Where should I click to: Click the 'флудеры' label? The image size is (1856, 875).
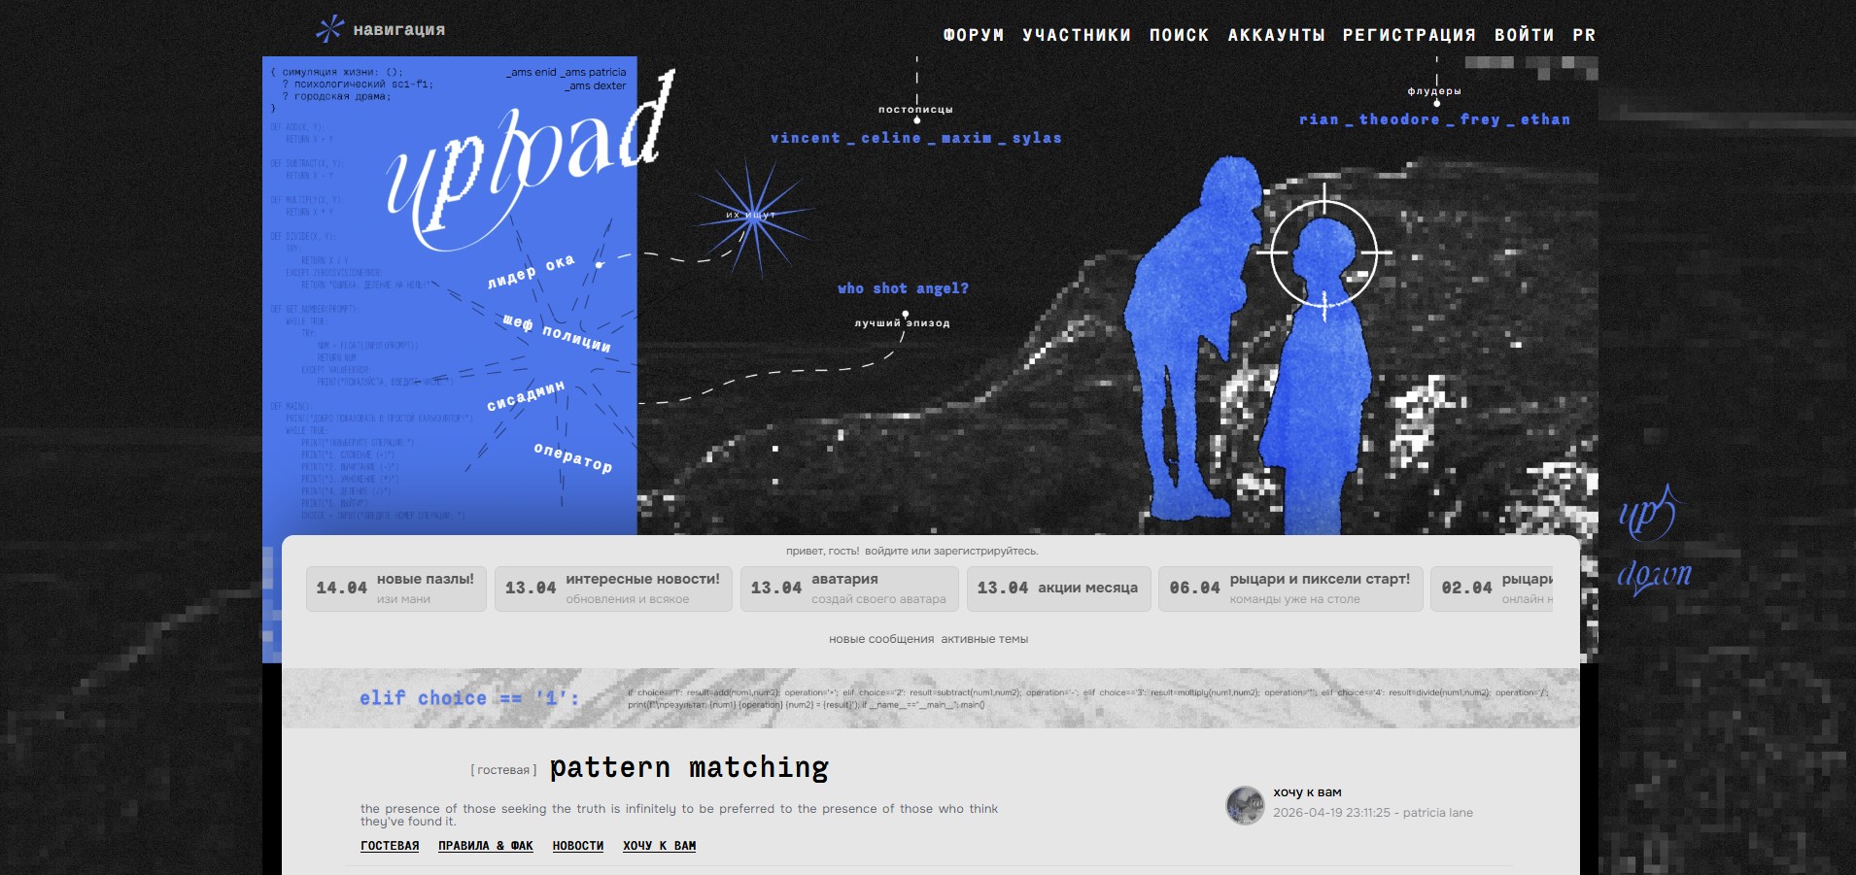pyautogui.click(x=1434, y=91)
